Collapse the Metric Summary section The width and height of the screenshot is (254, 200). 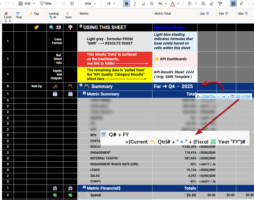tap(84, 93)
